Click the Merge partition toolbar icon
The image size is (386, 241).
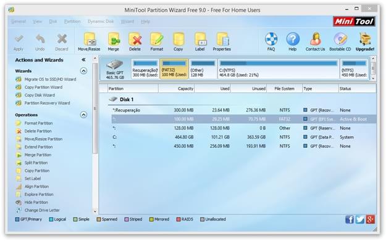pos(114,39)
